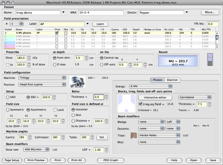Viewport: 223px width, 165px height.
Task: Enable the 'to % of dose' checkbox
Action: (8, 65)
